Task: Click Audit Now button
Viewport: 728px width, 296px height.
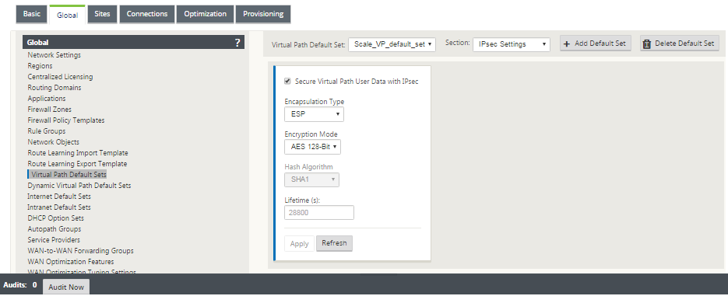Action: [66, 287]
